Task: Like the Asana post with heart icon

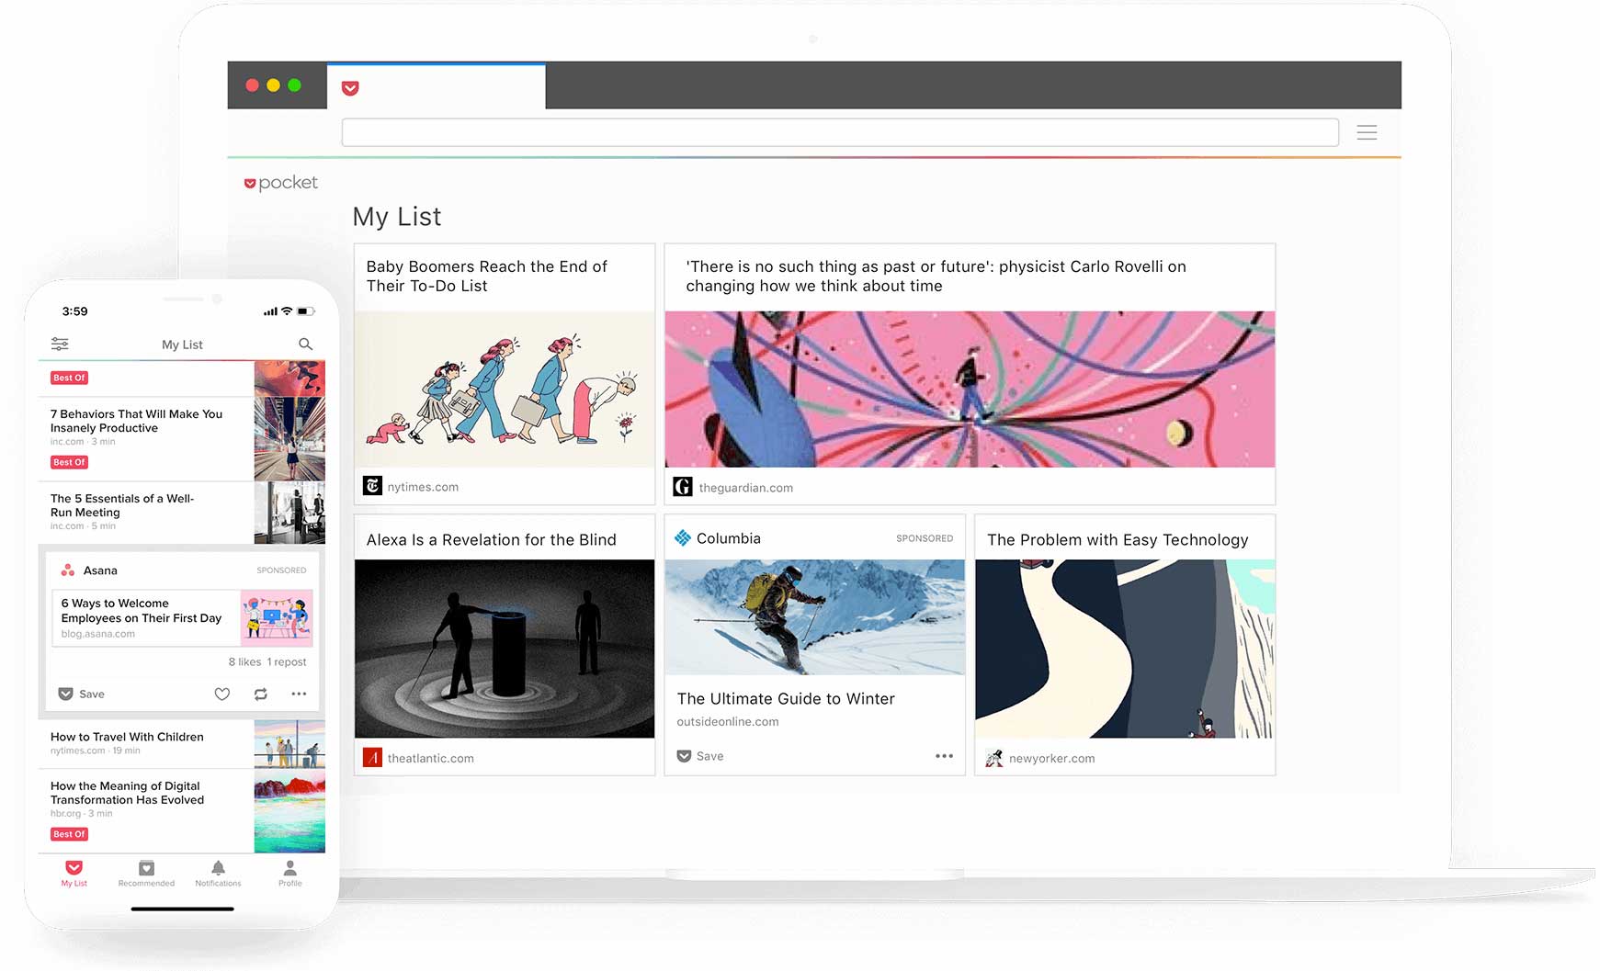Action: tap(222, 694)
